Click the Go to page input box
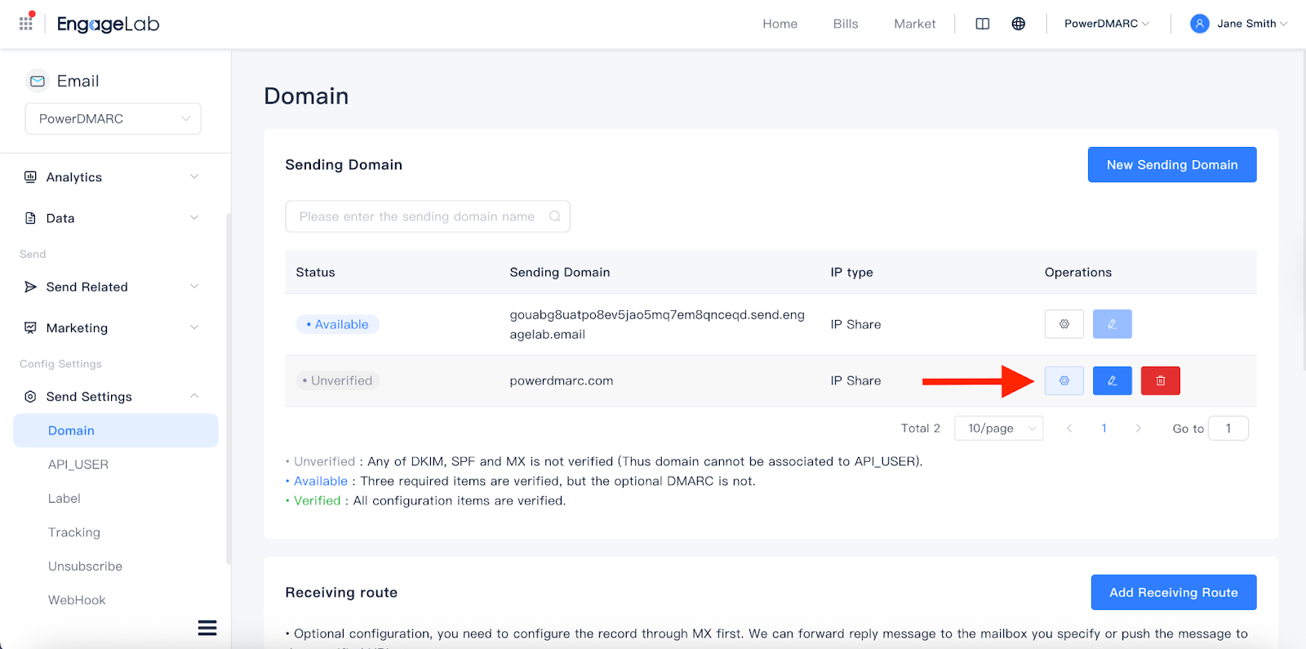Viewport: 1306px width, 649px height. pyautogui.click(x=1228, y=429)
